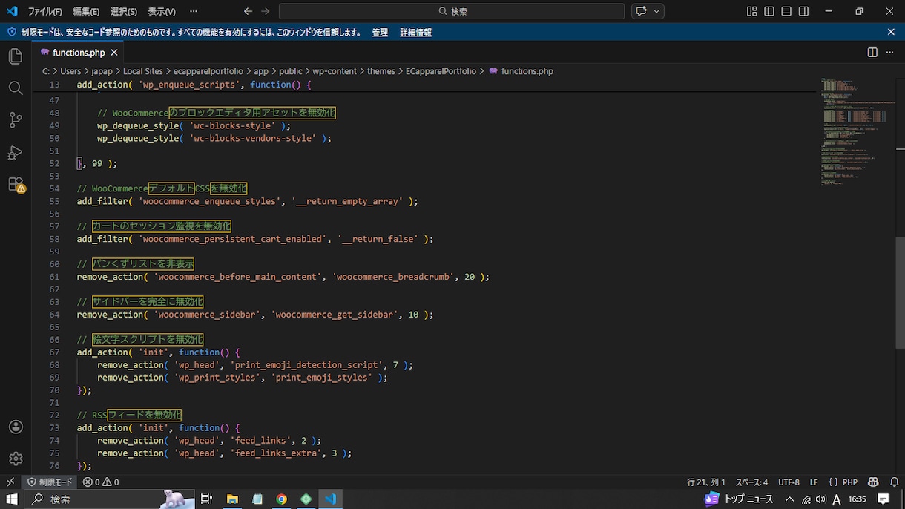Expand the themes breadcrumb folder
Image resolution: width=905 pixels, height=509 pixels.
pyautogui.click(x=381, y=71)
